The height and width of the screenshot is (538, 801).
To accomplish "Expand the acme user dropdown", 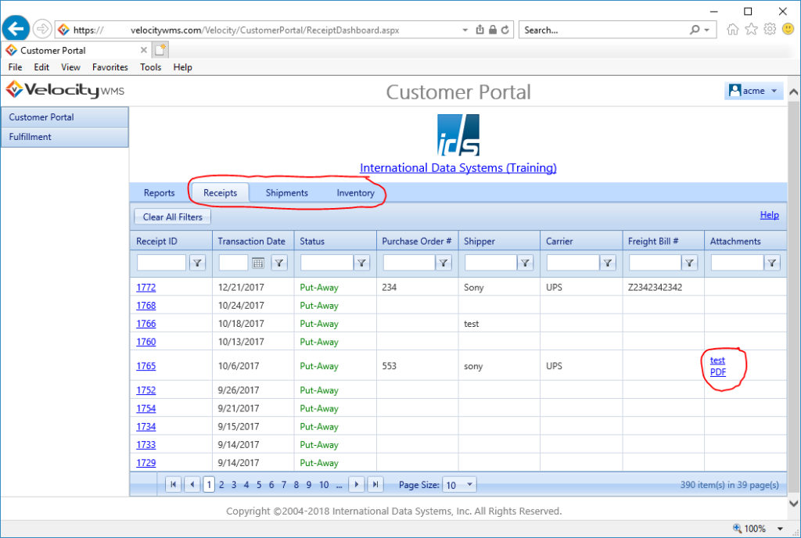I will pos(754,91).
